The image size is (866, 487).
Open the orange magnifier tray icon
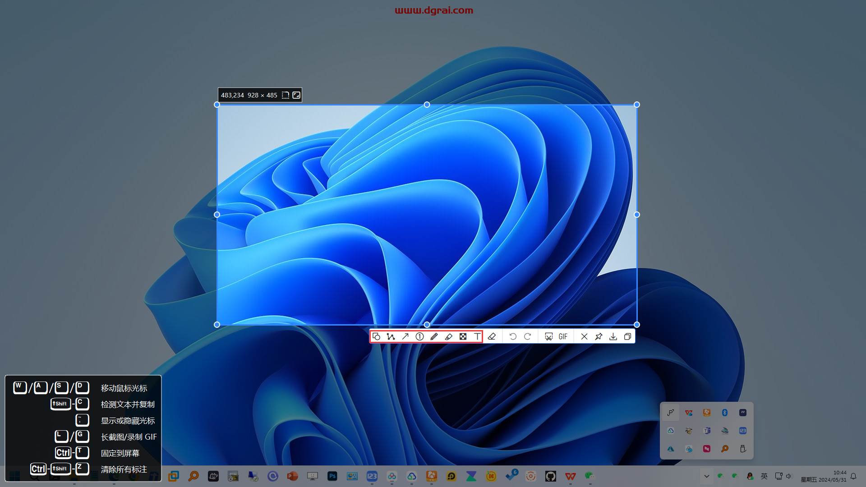tap(725, 449)
